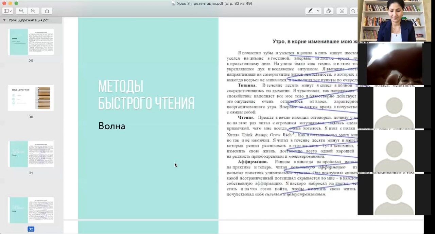Select page 31 thumbnail
This screenshot has height=234, width=435.
point(31,154)
